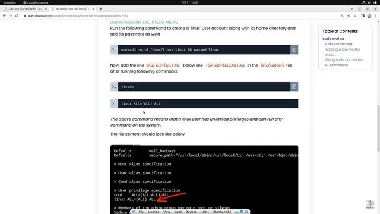Screen dimensions: 380x214
Task: Click inline 'root ALL=(ALL:ALL) ALL' code text
Action: point(226,65)
